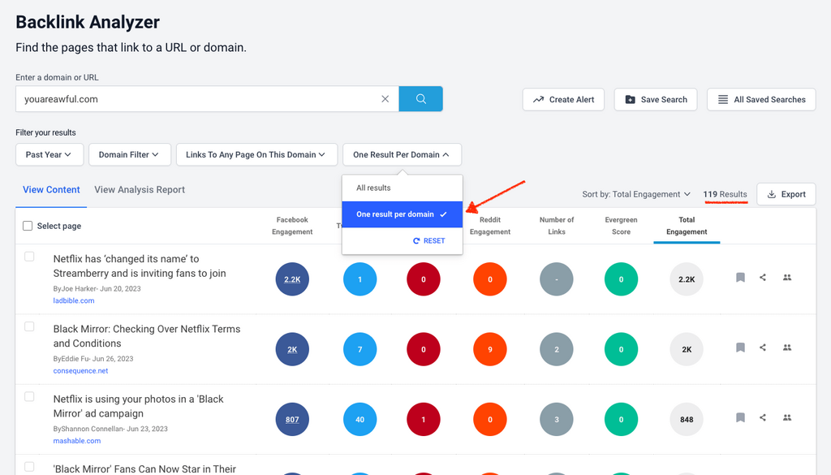Open Sort by Total Engagement dropdown
Image resolution: width=831 pixels, height=475 pixels.
(636, 194)
